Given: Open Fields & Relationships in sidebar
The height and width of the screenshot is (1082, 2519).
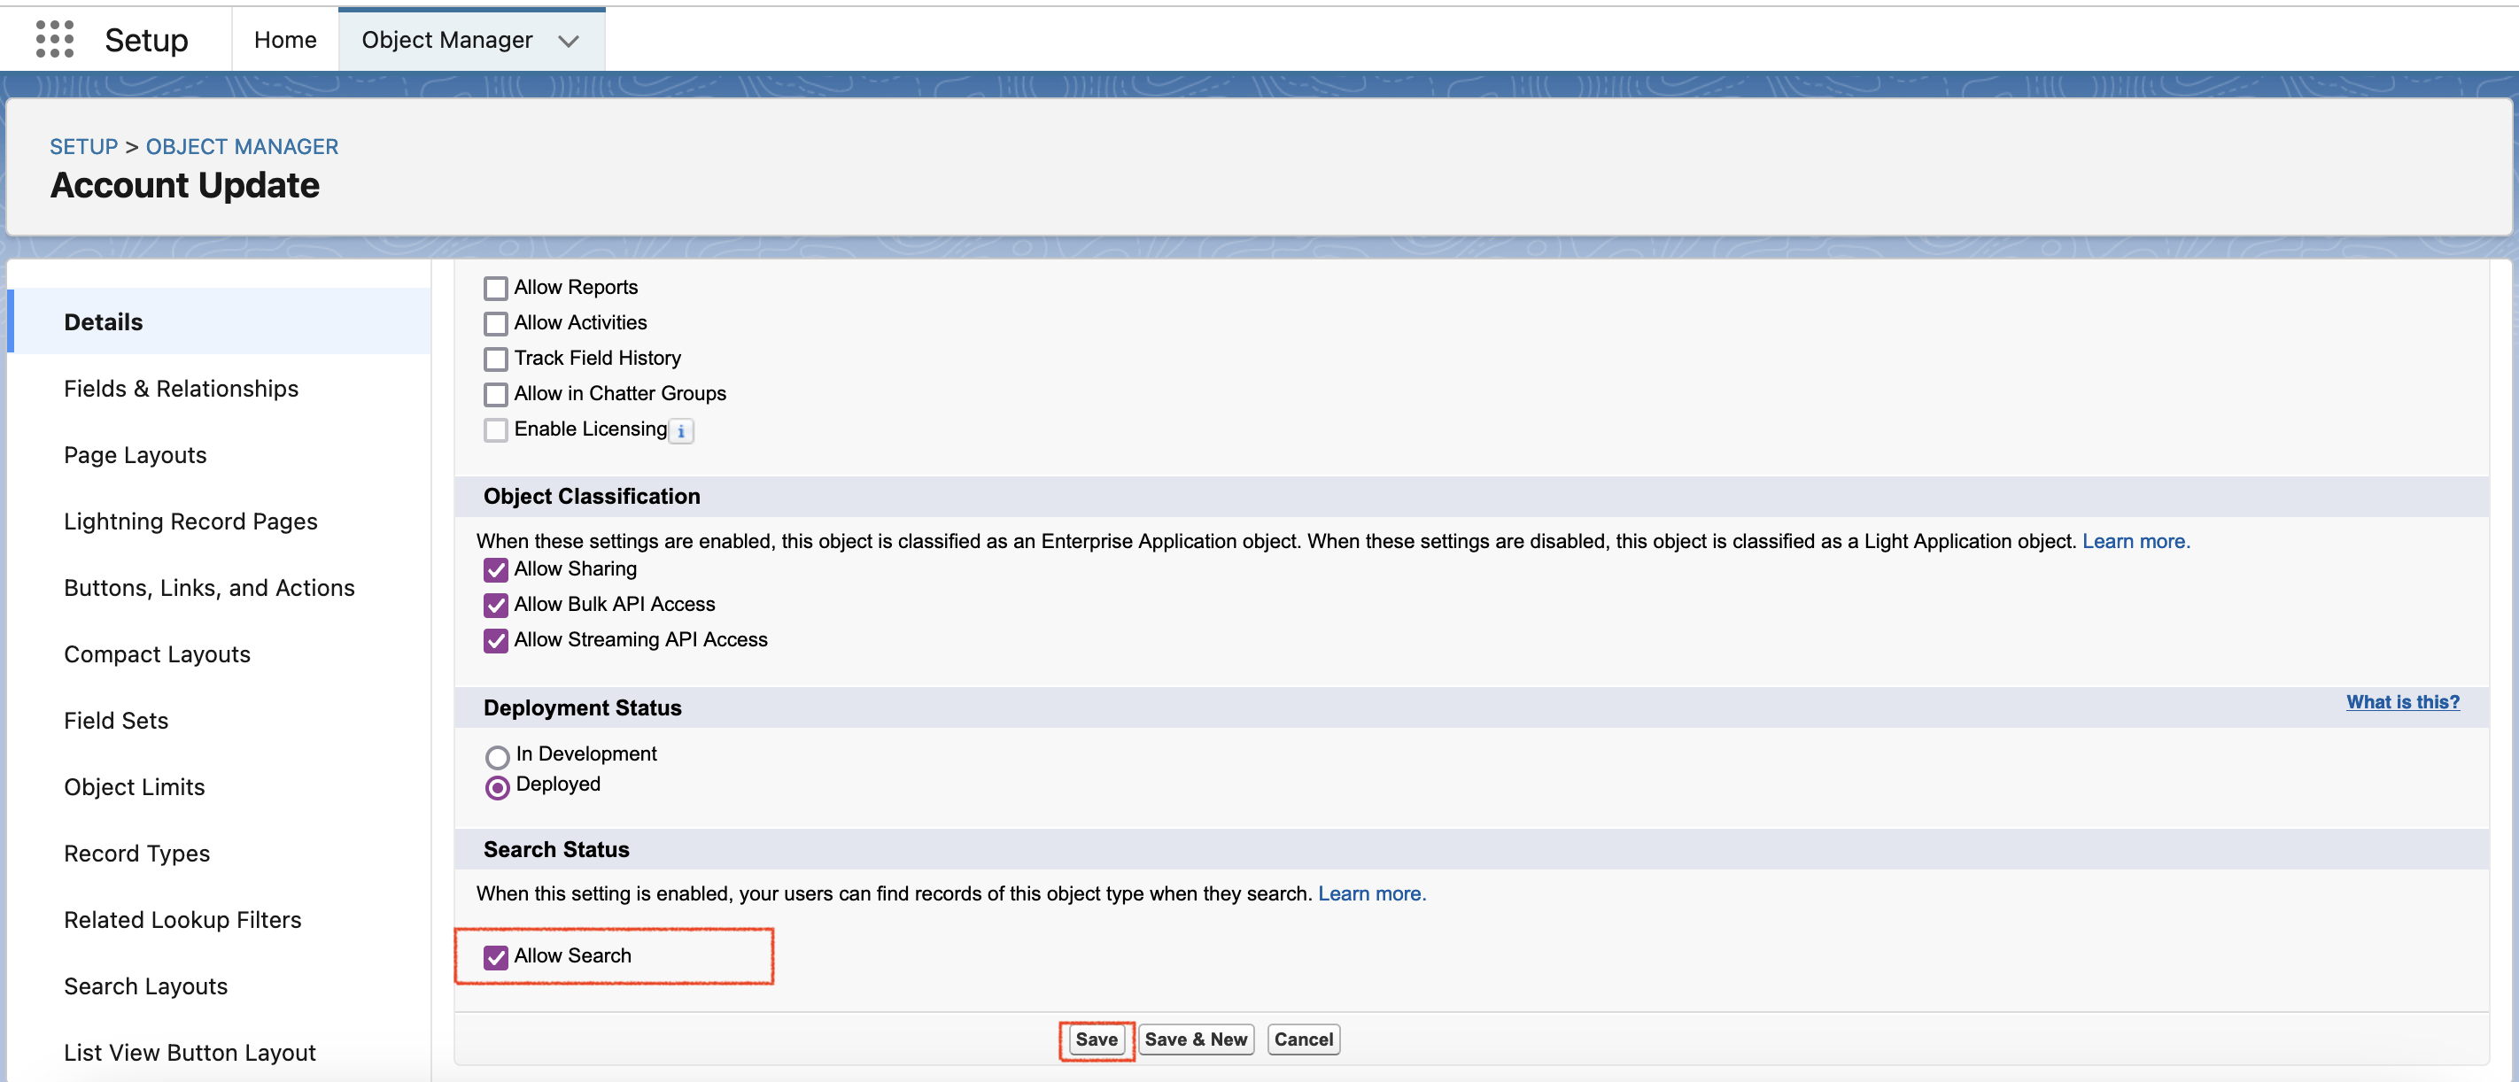Looking at the screenshot, I should pyautogui.click(x=181, y=388).
